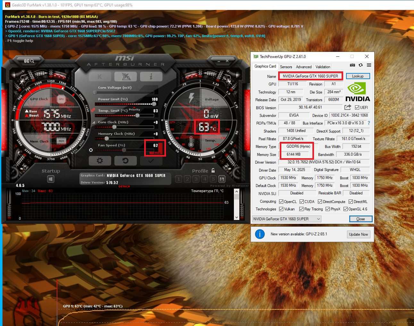Open the OC Scanner in MSI Afterburner
The image size is (414, 326).
click(29, 61)
